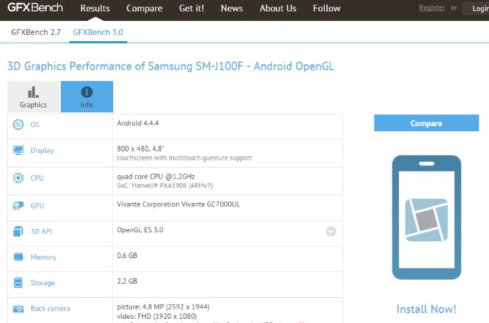Click the Memory chip icon
The width and height of the screenshot is (489, 323).
point(18,257)
